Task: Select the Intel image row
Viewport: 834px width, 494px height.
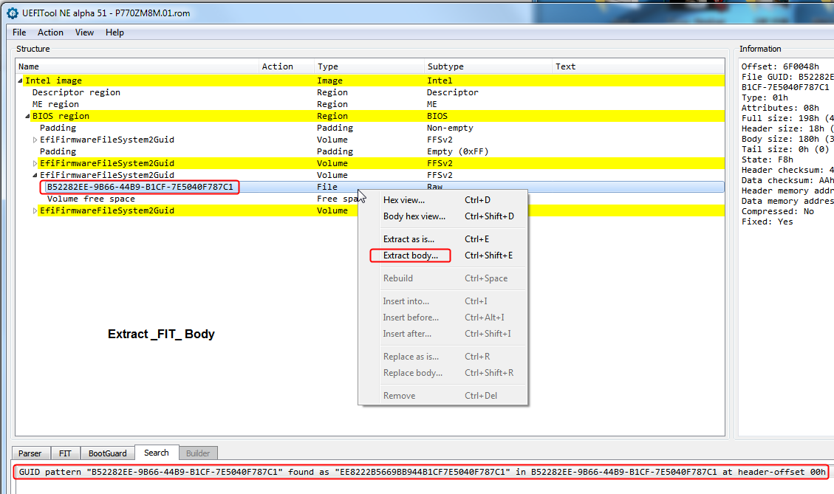Action: 370,80
